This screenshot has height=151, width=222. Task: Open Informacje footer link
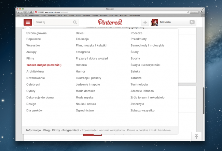pos(33,130)
